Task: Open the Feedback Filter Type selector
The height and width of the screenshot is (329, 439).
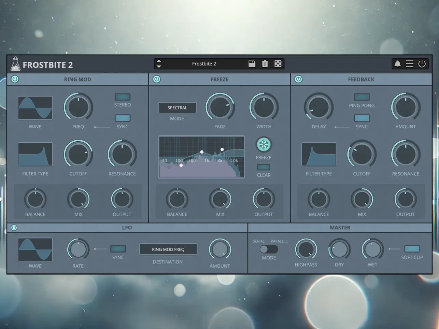Action: point(319,154)
